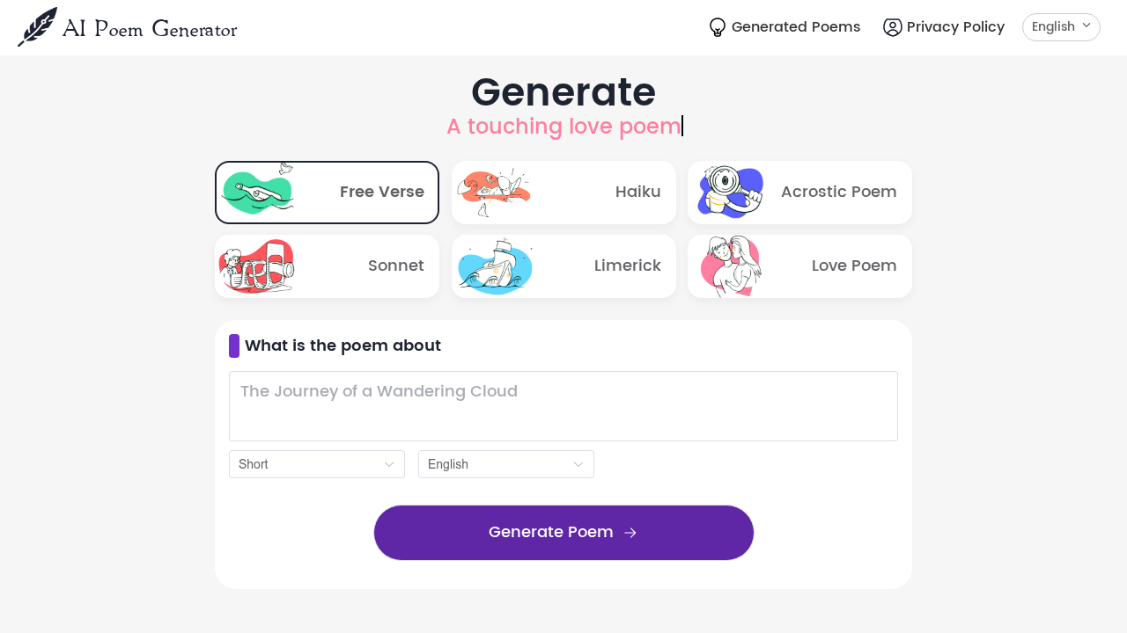
Task: Open the Privacy Policy page
Action: pos(955,27)
